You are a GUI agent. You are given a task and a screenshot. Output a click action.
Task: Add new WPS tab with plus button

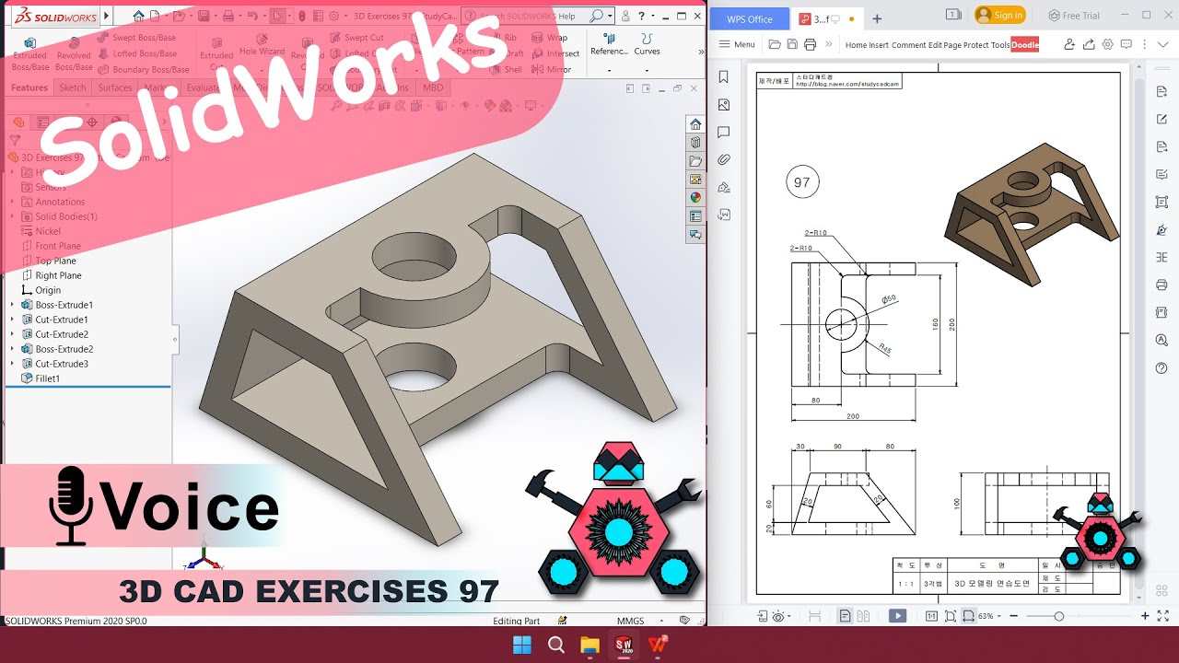pyautogui.click(x=877, y=18)
